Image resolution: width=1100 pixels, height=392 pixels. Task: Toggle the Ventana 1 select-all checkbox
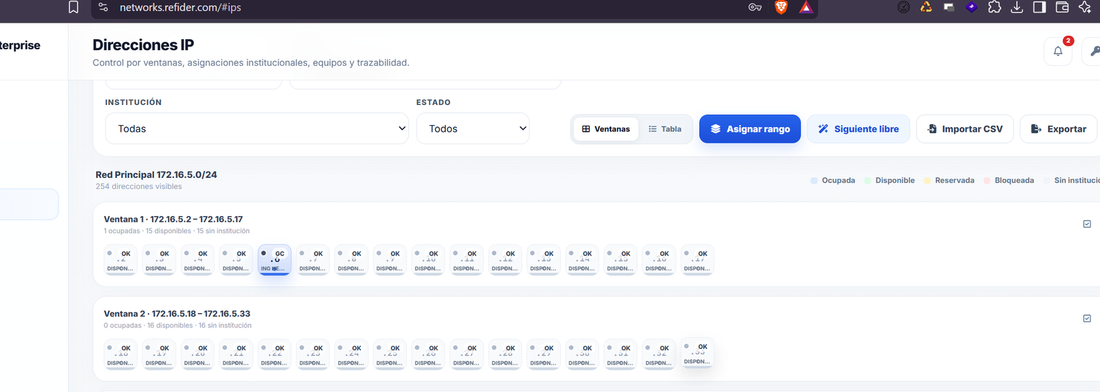point(1087,224)
